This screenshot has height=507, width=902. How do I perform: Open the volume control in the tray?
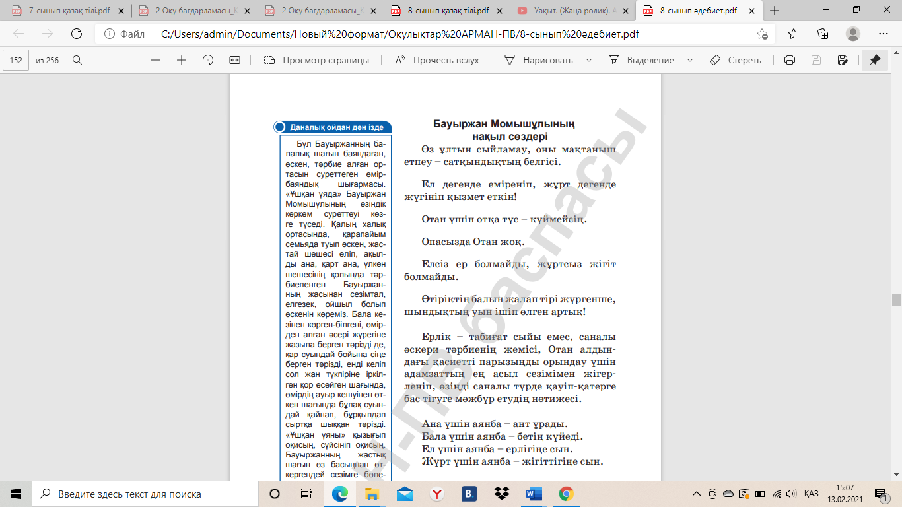click(791, 494)
